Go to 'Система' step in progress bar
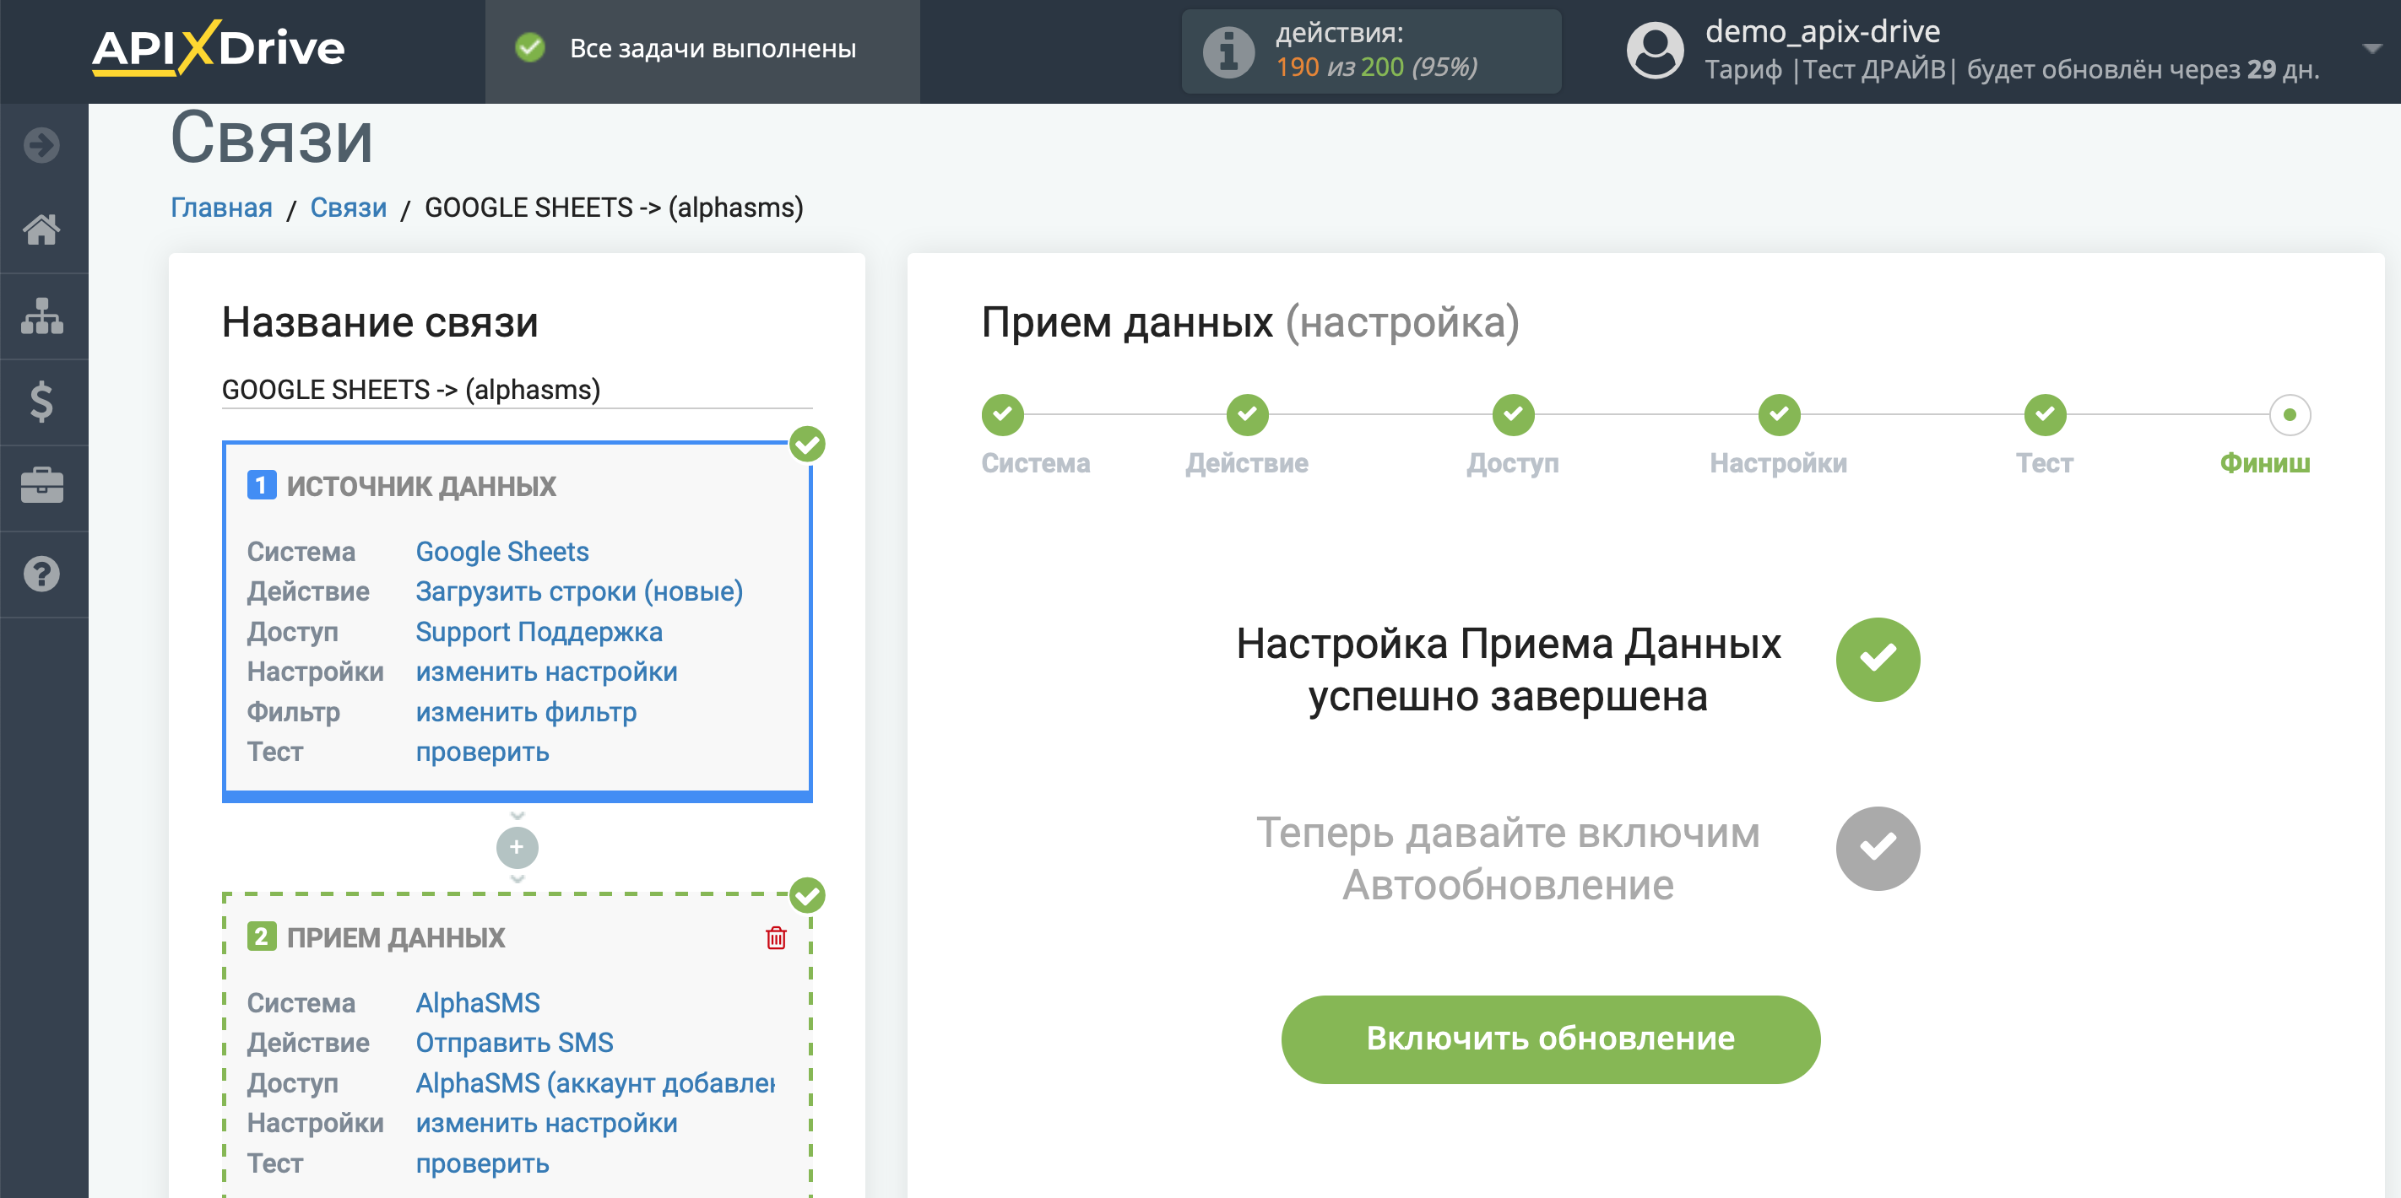This screenshot has width=2401, height=1198. (1003, 414)
